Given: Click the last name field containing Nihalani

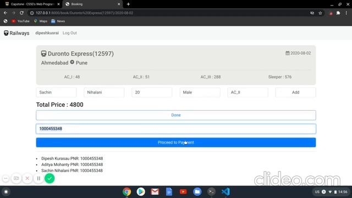Looking at the screenshot, I should (x=104, y=92).
